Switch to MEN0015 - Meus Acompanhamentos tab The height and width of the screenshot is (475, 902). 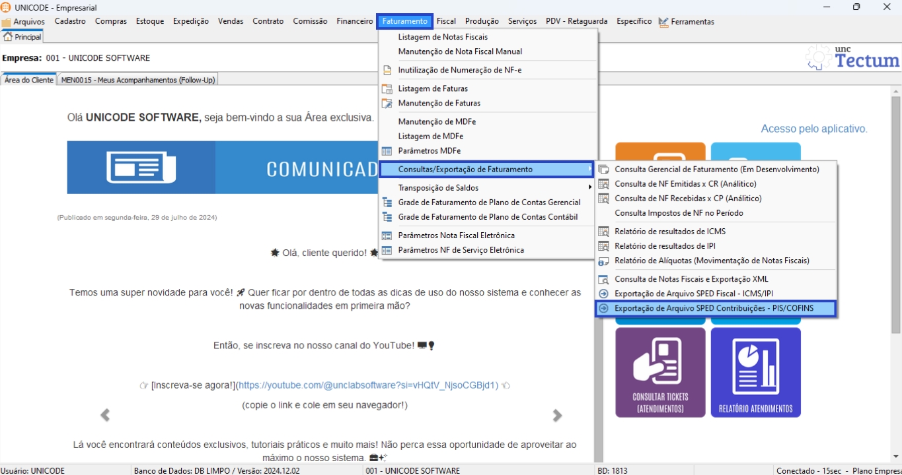click(x=138, y=80)
